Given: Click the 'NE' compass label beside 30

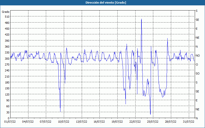Looking at the screenshot, I should pyautogui.click(x=197, y=109).
